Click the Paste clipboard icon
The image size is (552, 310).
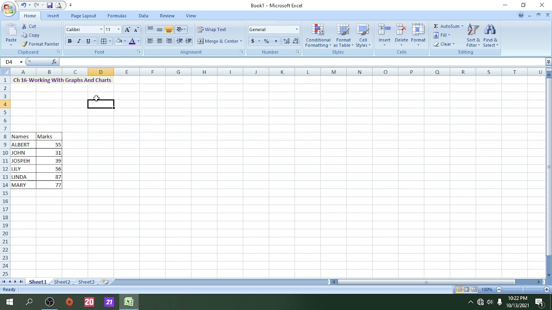pos(11,31)
